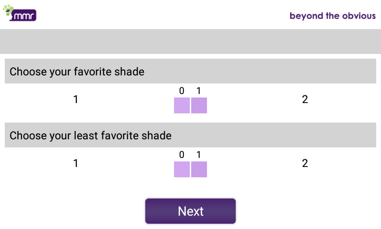Pick shade 1 swatch as favorite shade
The width and height of the screenshot is (381, 229).
199,105
